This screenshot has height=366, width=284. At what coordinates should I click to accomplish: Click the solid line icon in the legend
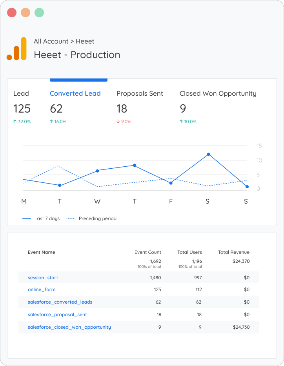[27, 219]
